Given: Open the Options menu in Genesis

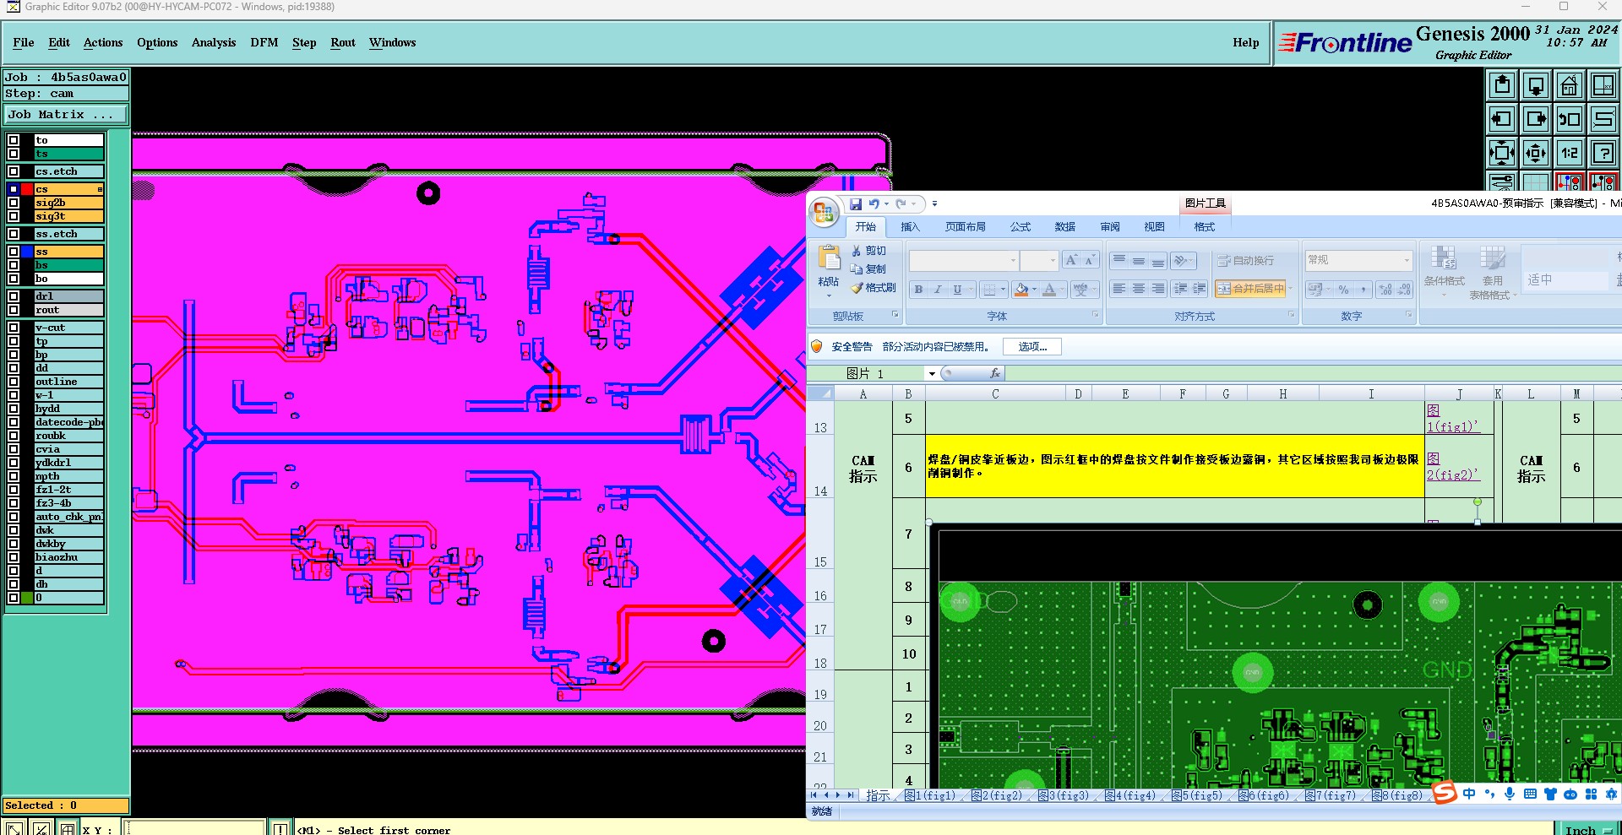Looking at the screenshot, I should tap(157, 42).
